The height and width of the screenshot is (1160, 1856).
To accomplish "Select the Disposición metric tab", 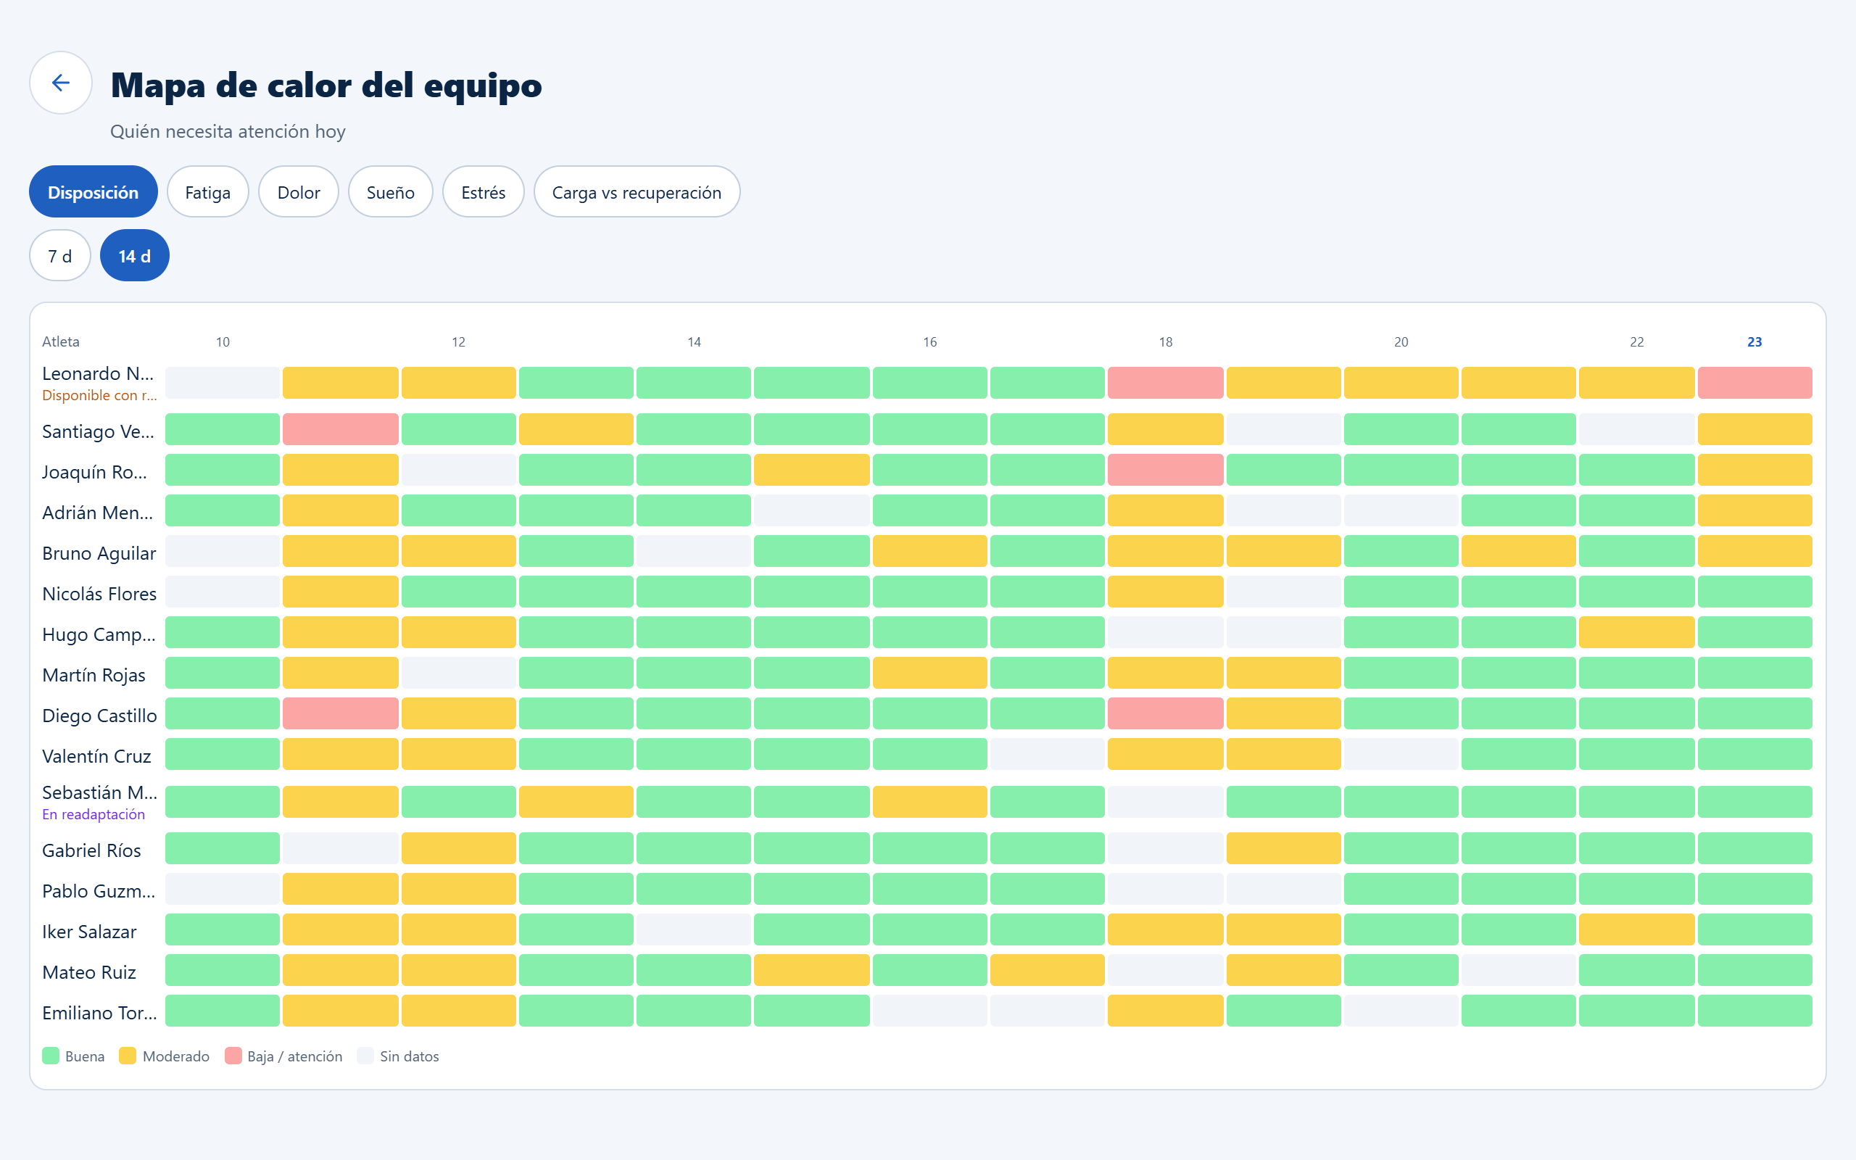I will pyautogui.click(x=93, y=192).
